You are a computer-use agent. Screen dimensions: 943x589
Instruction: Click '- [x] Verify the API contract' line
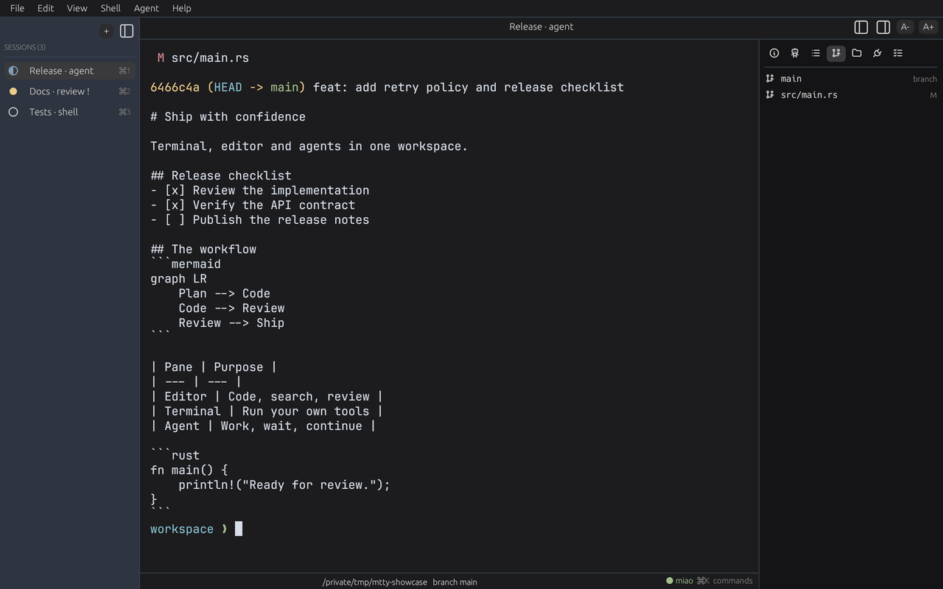tap(253, 205)
